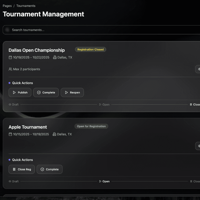Click the Dallas, TX location on Dallas Open Championship

tap(65, 57)
